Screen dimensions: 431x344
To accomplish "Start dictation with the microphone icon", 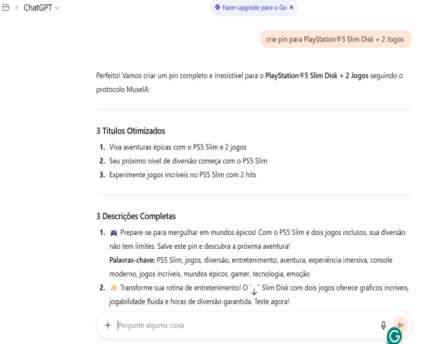I will pyautogui.click(x=383, y=325).
